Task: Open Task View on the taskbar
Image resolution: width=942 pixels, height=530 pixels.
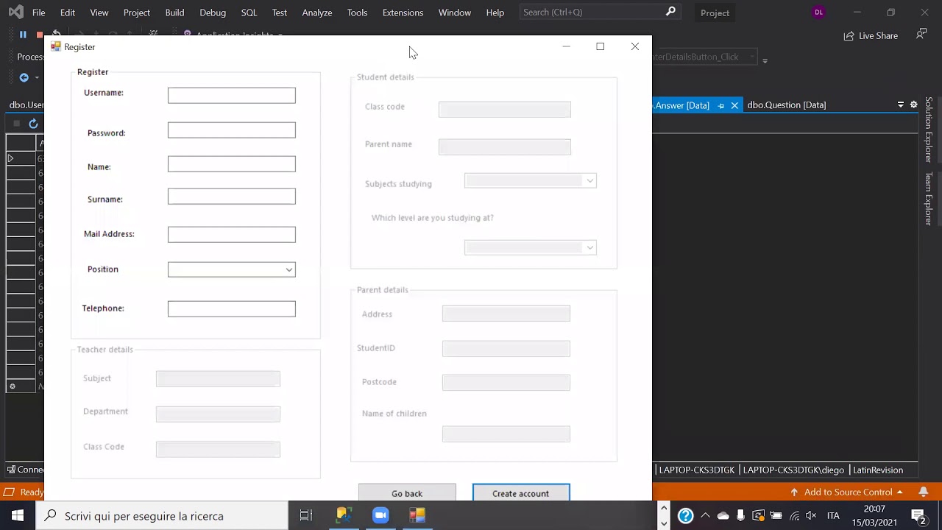Action: [306, 516]
